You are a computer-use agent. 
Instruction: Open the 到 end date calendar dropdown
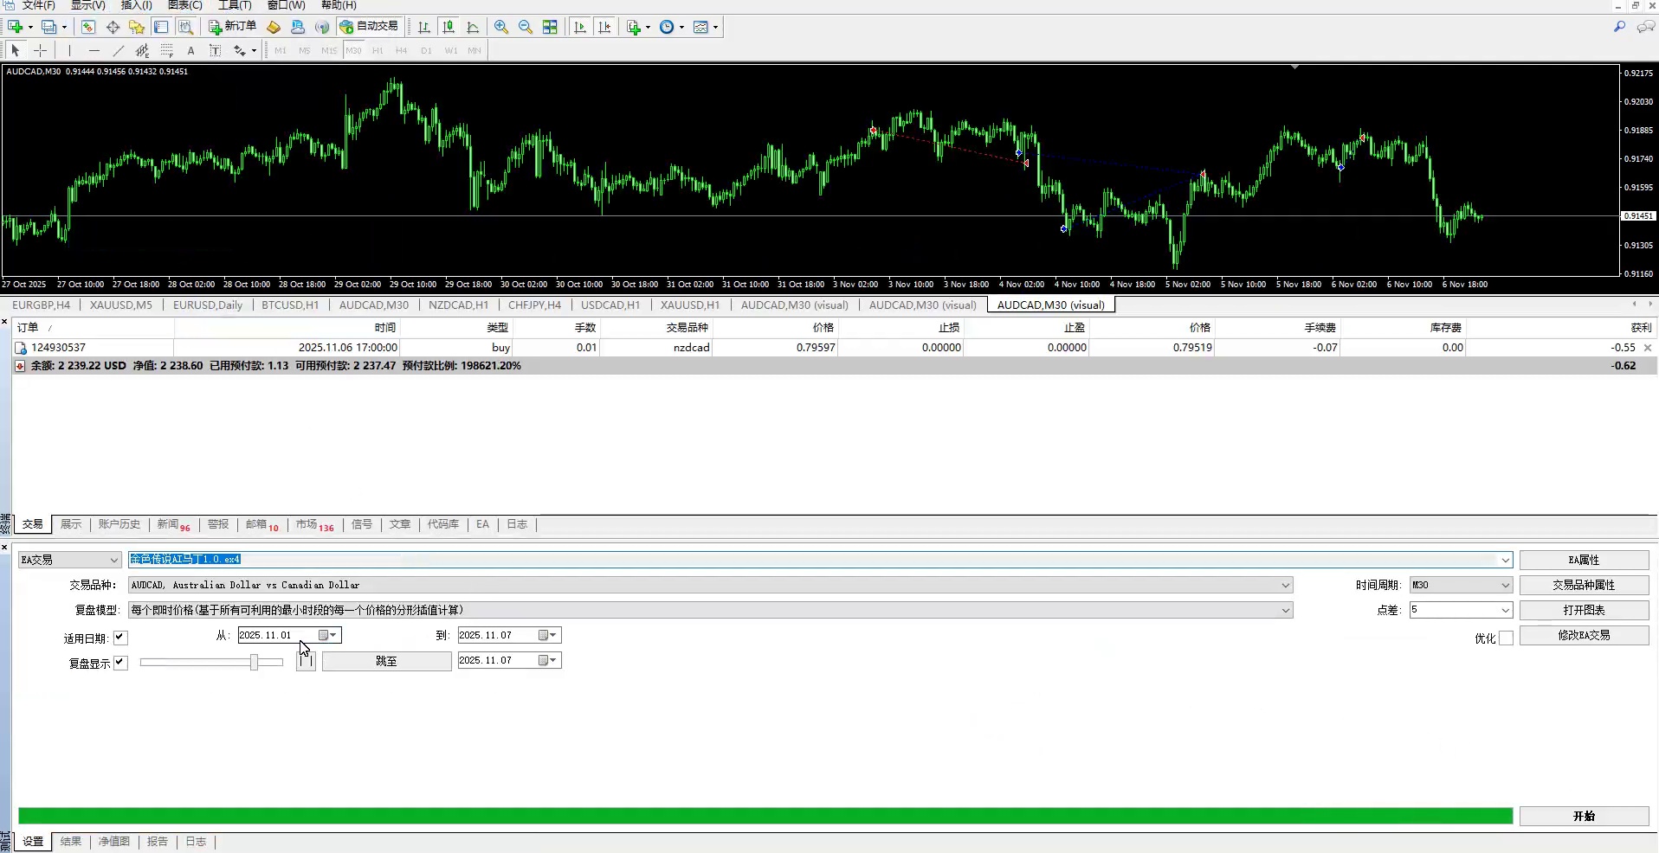(x=548, y=635)
